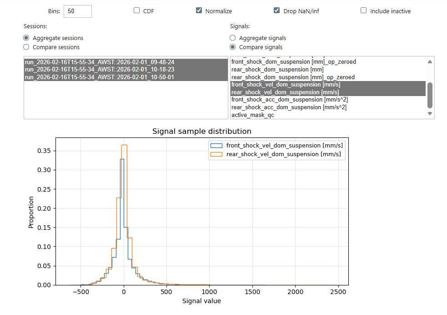Click the Bins number input field

click(x=77, y=11)
